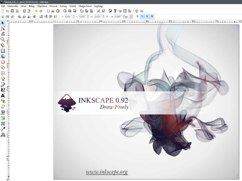This screenshot has width=242, height=181.
Task: Select the Dropper color picker tool
Action: tap(3, 129)
